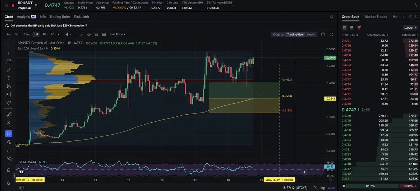
Task: Open the forecasting and position tool
Action: (x=9, y=95)
